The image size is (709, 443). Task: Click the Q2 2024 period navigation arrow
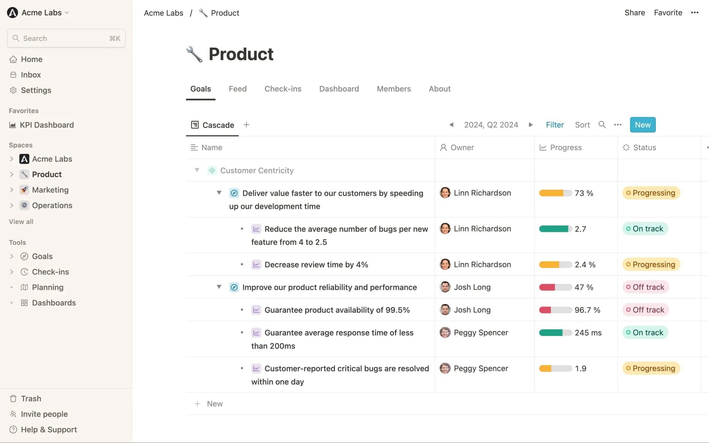[530, 124]
